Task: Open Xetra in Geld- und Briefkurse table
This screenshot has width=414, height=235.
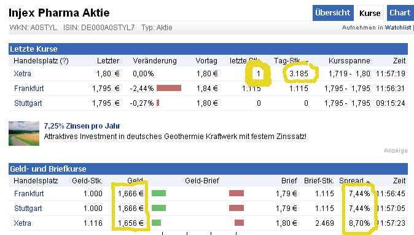Action: point(23,223)
